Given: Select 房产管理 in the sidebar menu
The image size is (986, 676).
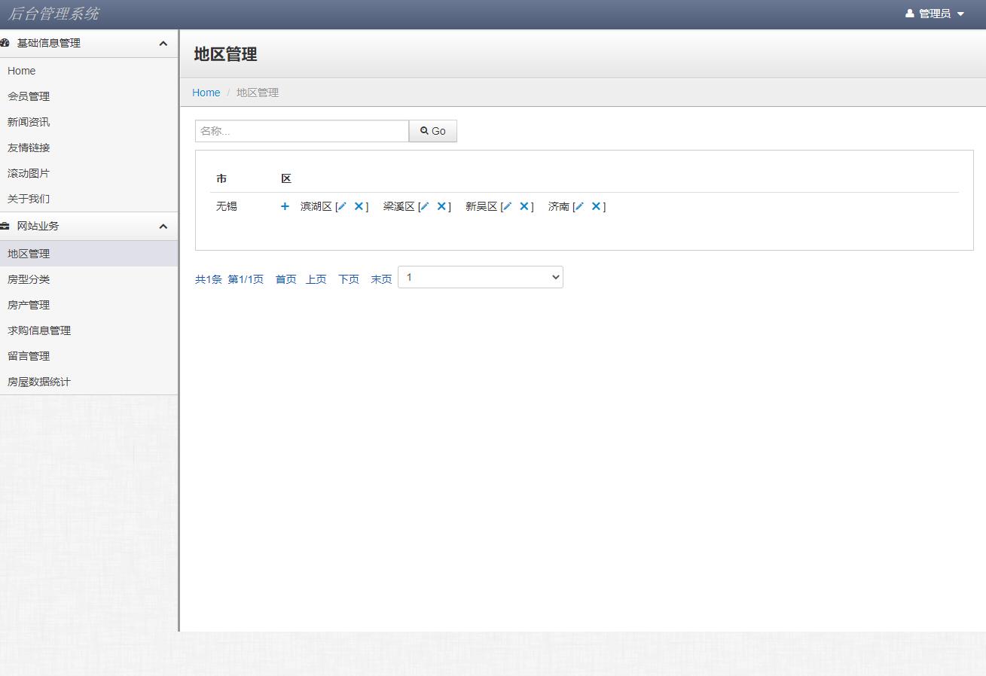Looking at the screenshot, I should (x=28, y=305).
